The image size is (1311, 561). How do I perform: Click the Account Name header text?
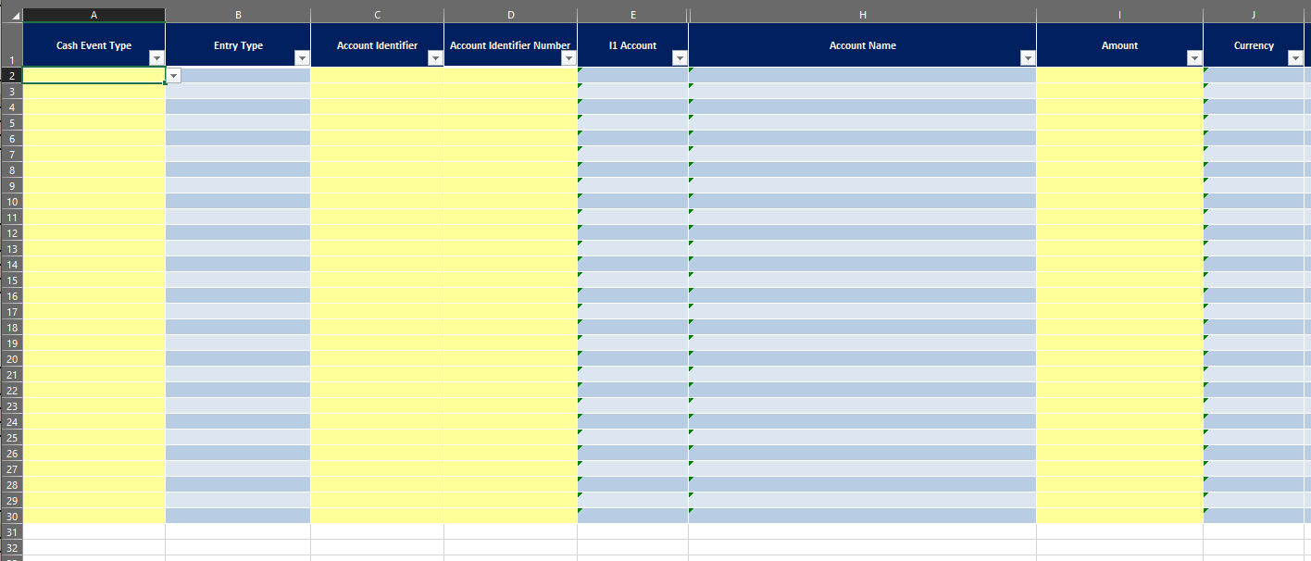click(x=862, y=45)
